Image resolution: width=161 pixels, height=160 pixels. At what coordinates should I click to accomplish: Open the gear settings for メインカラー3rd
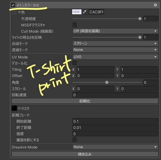tap(155, 5)
